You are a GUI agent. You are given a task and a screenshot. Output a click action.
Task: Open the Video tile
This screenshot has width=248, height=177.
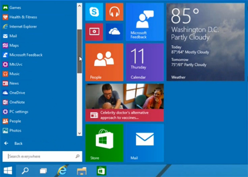94,32
